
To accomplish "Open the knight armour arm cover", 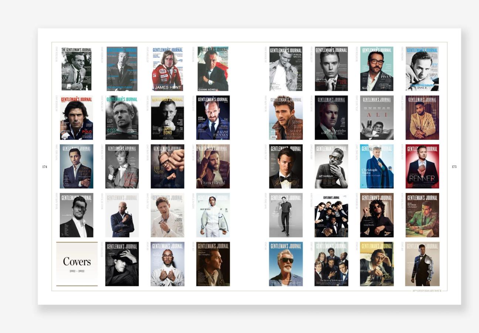I will click(x=422, y=264).
